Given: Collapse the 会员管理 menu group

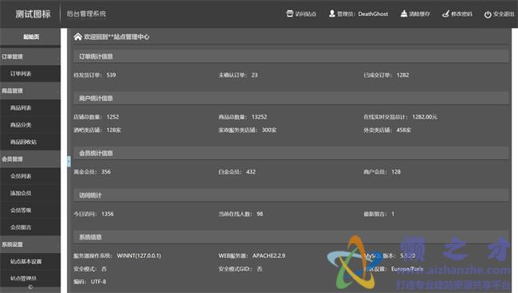Looking at the screenshot, I should pos(30,159).
